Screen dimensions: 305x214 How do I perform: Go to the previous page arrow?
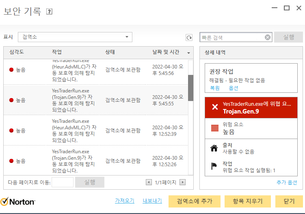(149, 182)
